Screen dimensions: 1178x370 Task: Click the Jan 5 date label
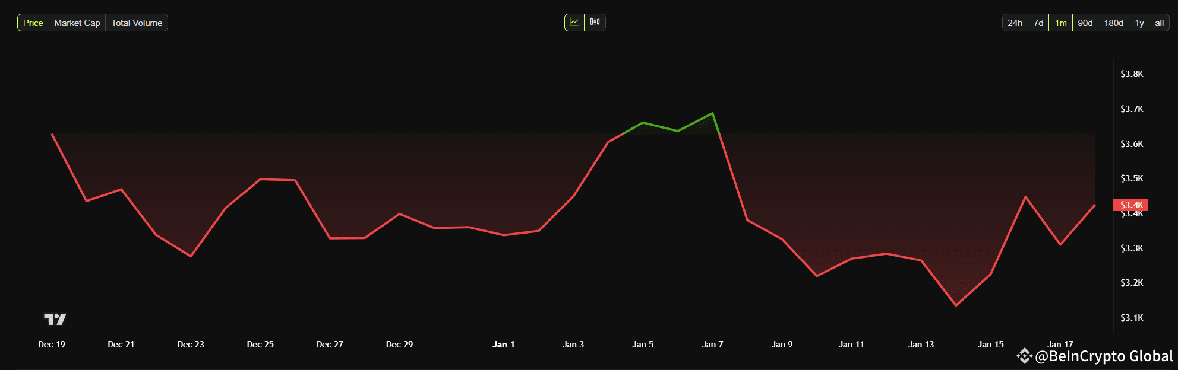pyautogui.click(x=643, y=345)
